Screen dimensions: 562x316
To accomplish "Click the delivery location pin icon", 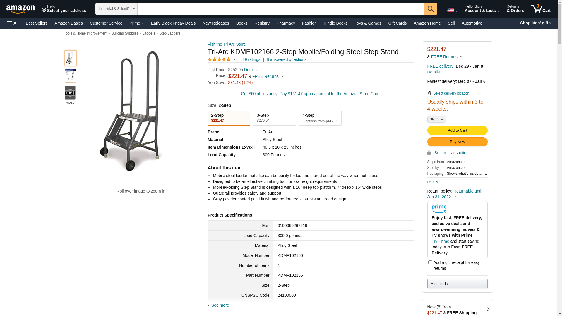I will (429, 93).
